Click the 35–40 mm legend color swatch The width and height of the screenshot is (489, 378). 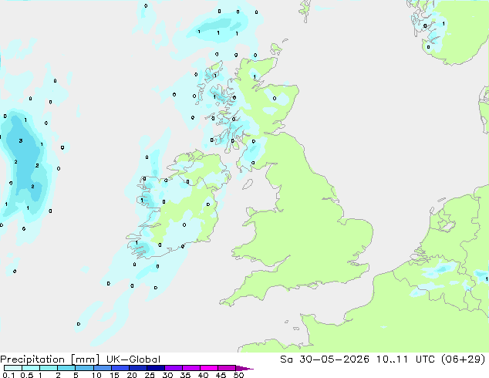pyautogui.click(x=191, y=368)
